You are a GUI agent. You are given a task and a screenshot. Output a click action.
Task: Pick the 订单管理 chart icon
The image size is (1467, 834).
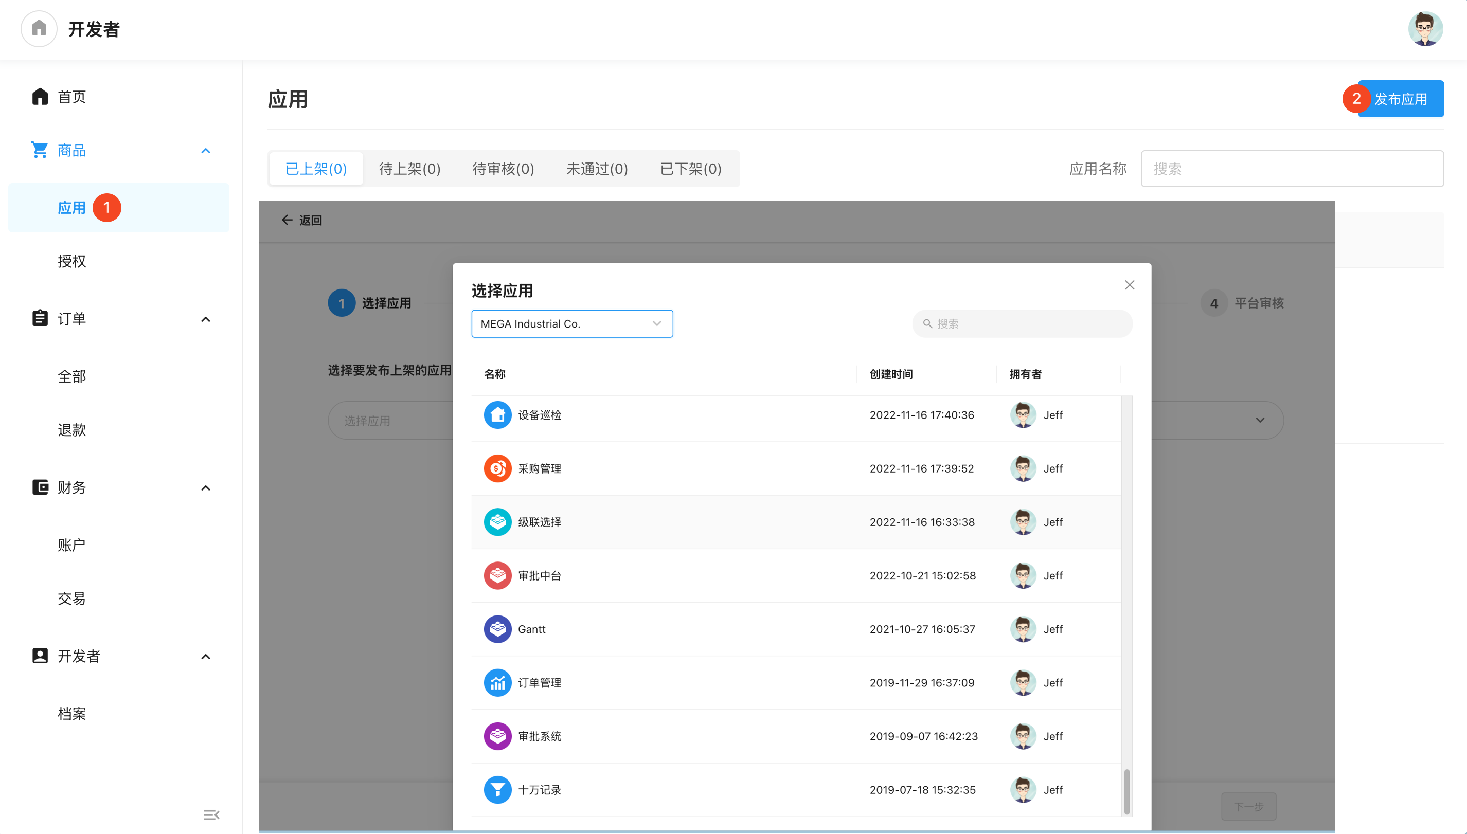click(x=497, y=682)
